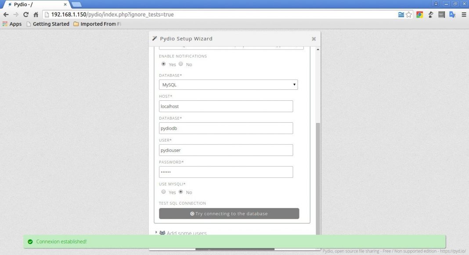The width and height of the screenshot is (469, 255).
Task: Bookmark this page with the star icon
Action: (408, 14)
